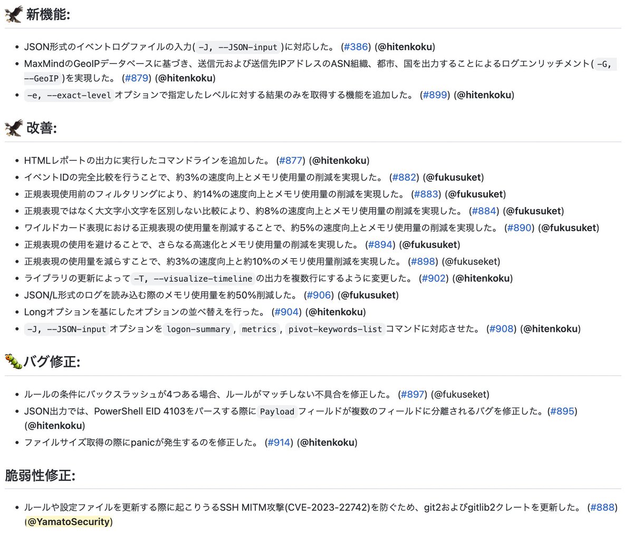Click the 脆弱性修正 heading text
This screenshot has width=633, height=533.
[40, 476]
